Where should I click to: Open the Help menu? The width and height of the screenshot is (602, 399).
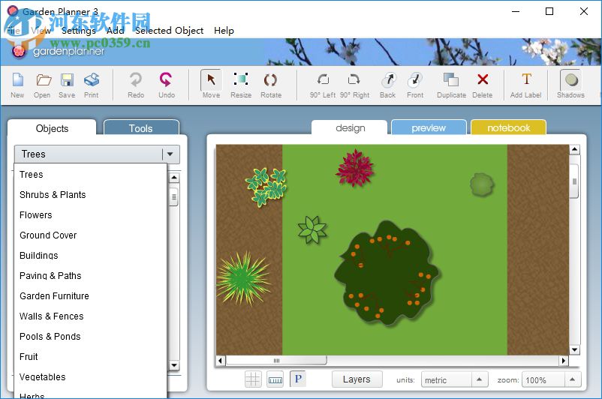(x=224, y=31)
